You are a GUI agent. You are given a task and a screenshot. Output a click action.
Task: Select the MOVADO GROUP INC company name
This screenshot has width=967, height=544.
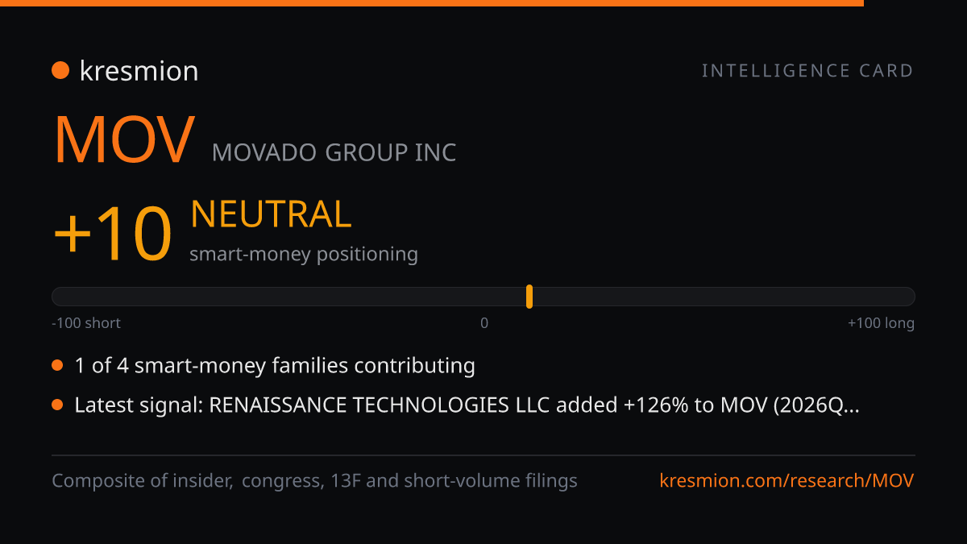tap(334, 152)
